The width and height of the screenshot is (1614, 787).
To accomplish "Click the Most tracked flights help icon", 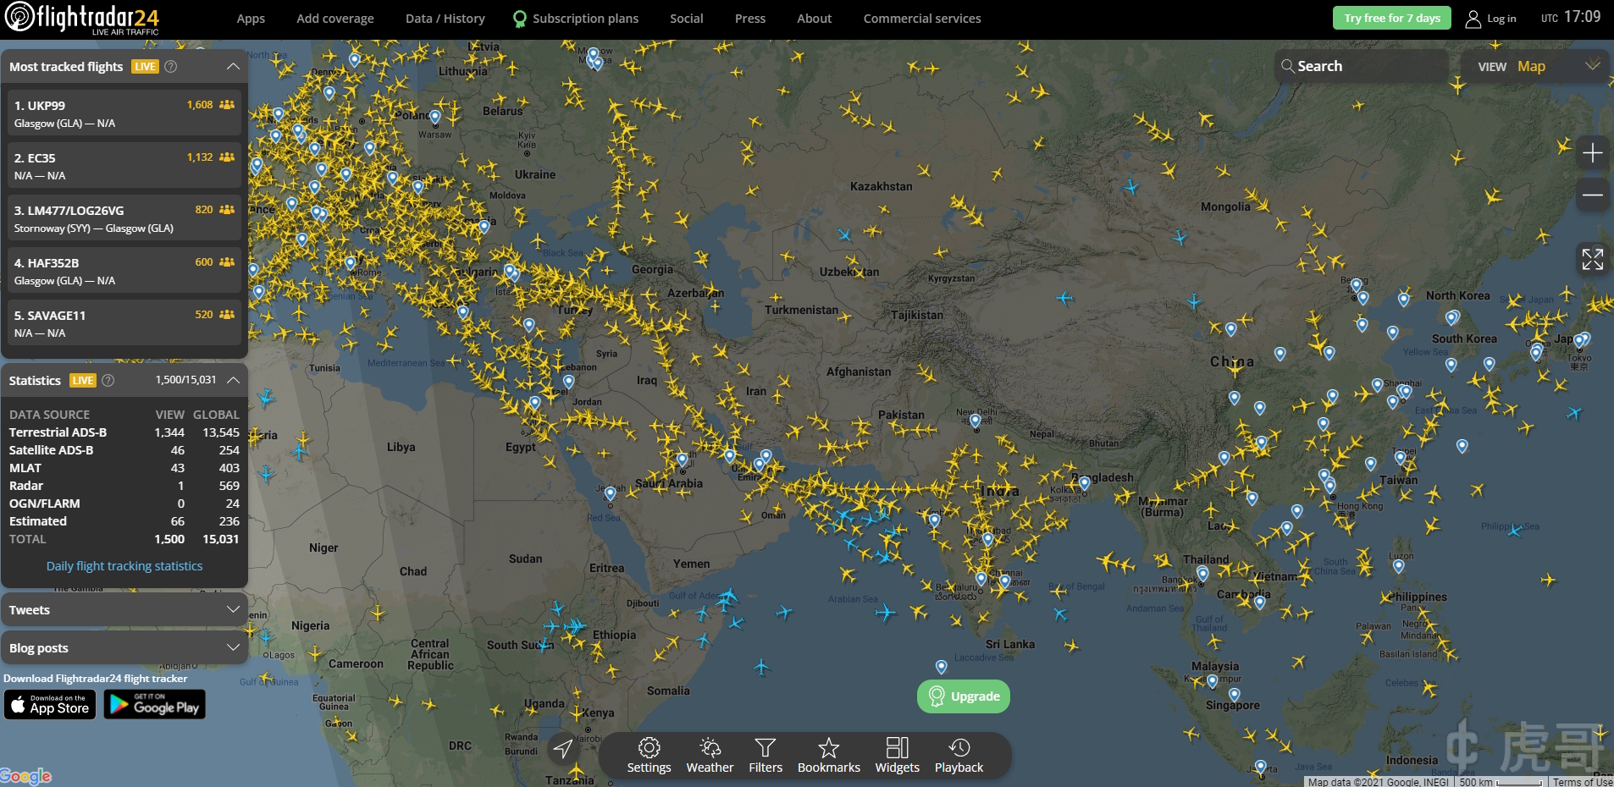I will tap(170, 67).
